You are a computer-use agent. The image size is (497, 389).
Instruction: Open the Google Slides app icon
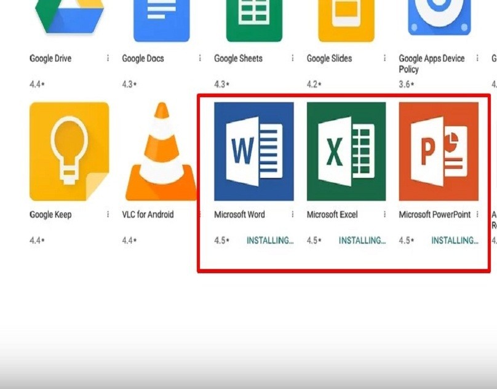(x=346, y=21)
